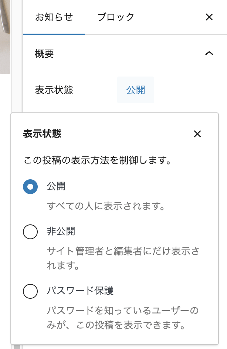
Task: Click the 表示状態 row label beside 公開 button
Action: 54,90
